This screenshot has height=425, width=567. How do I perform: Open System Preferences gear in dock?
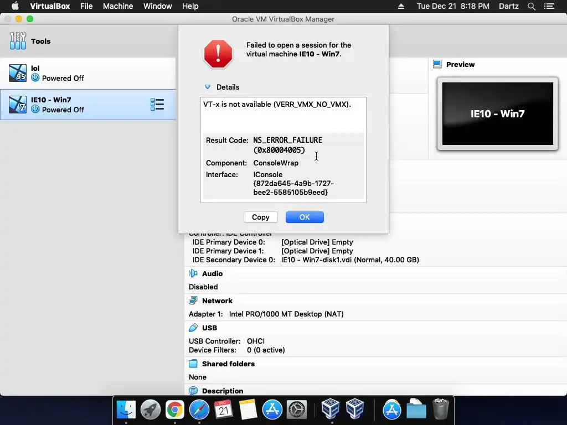point(297,410)
